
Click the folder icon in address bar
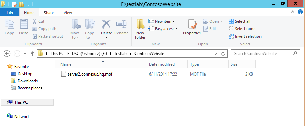point(41,53)
